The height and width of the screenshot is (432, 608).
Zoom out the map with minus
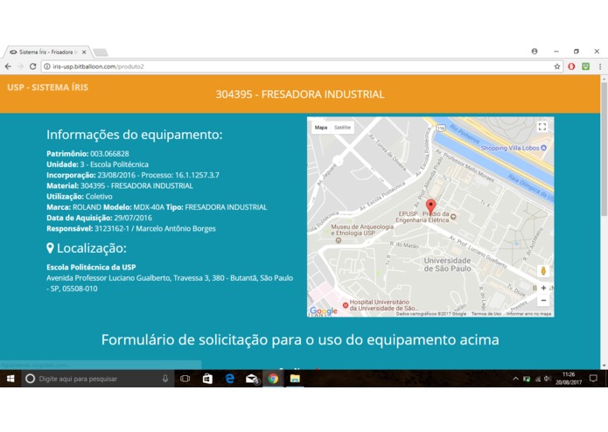pyautogui.click(x=543, y=300)
